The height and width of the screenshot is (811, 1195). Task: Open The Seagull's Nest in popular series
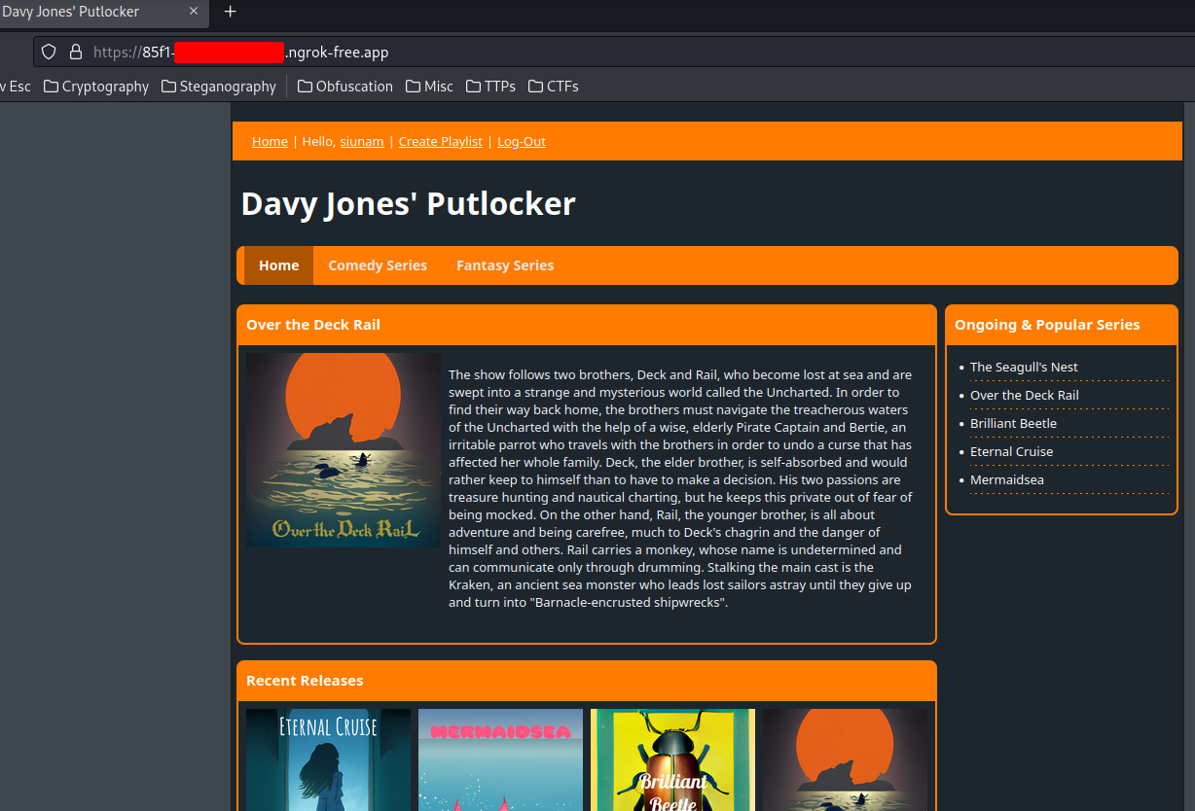click(1024, 367)
